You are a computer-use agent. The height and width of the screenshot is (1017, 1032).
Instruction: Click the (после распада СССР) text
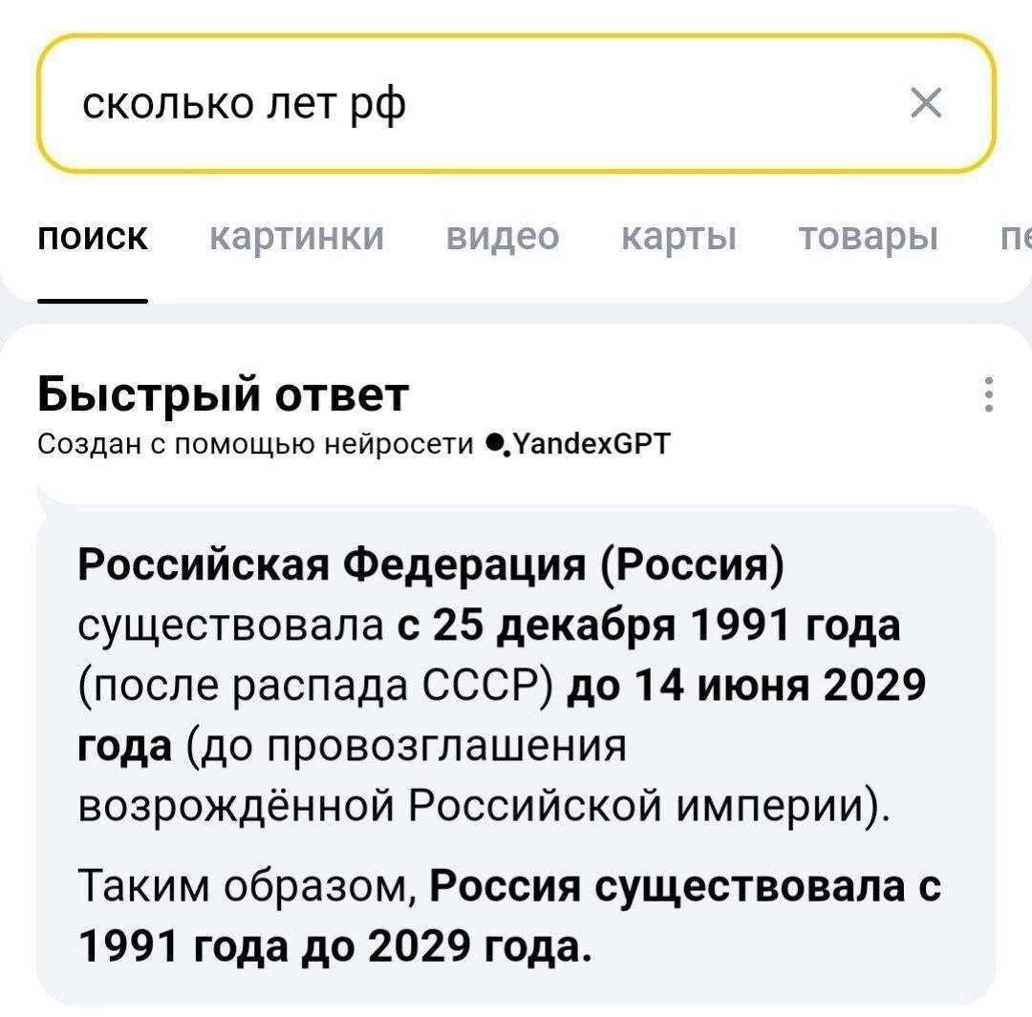317,686
